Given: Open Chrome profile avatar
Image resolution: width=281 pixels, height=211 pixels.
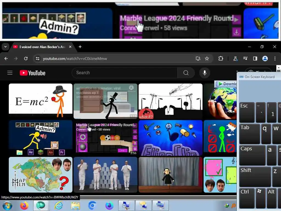Looking at the screenshot, I should pos(265,59).
